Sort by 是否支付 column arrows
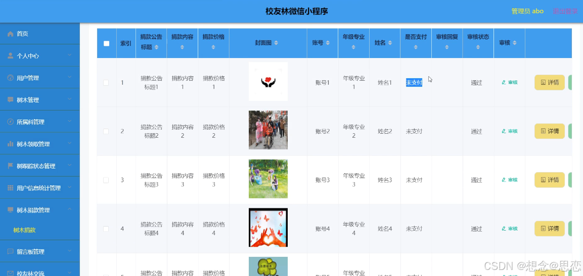 (416, 47)
